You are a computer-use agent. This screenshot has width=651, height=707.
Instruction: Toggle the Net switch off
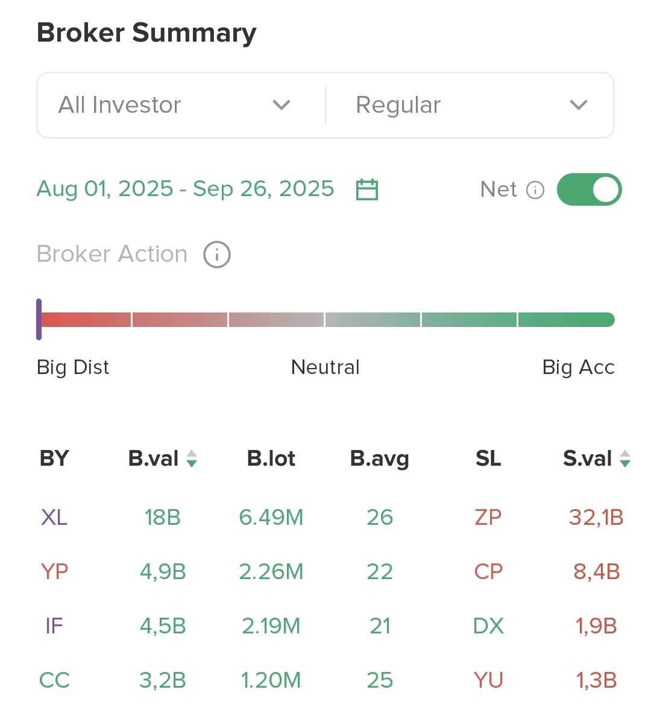tap(589, 189)
